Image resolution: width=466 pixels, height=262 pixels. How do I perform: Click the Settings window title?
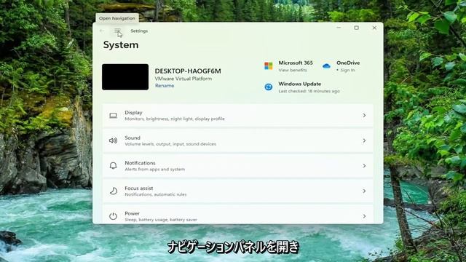tap(139, 31)
